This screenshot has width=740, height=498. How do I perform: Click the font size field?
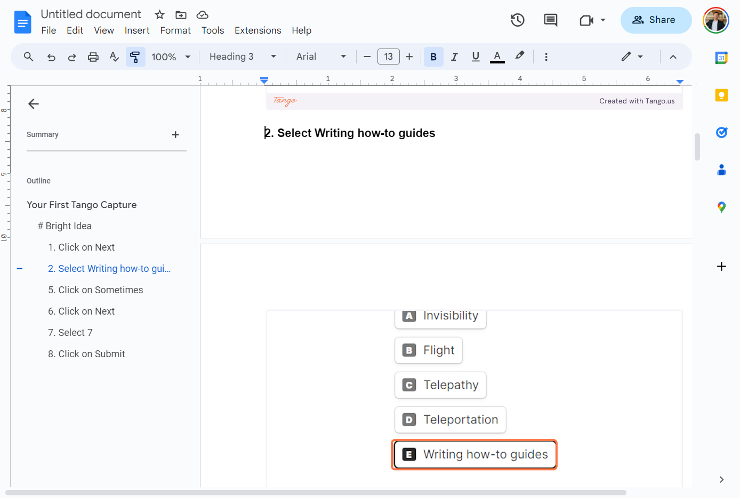click(389, 57)
